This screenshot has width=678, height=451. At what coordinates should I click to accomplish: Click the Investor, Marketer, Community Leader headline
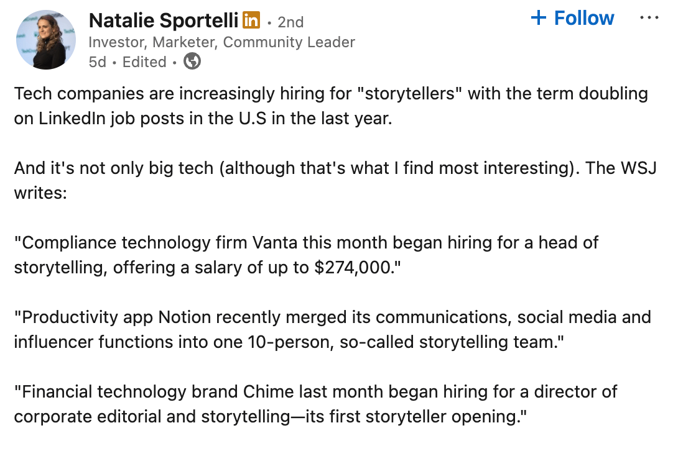221,42
